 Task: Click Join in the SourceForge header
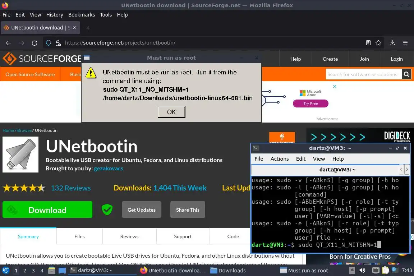(x=364, y=59)
